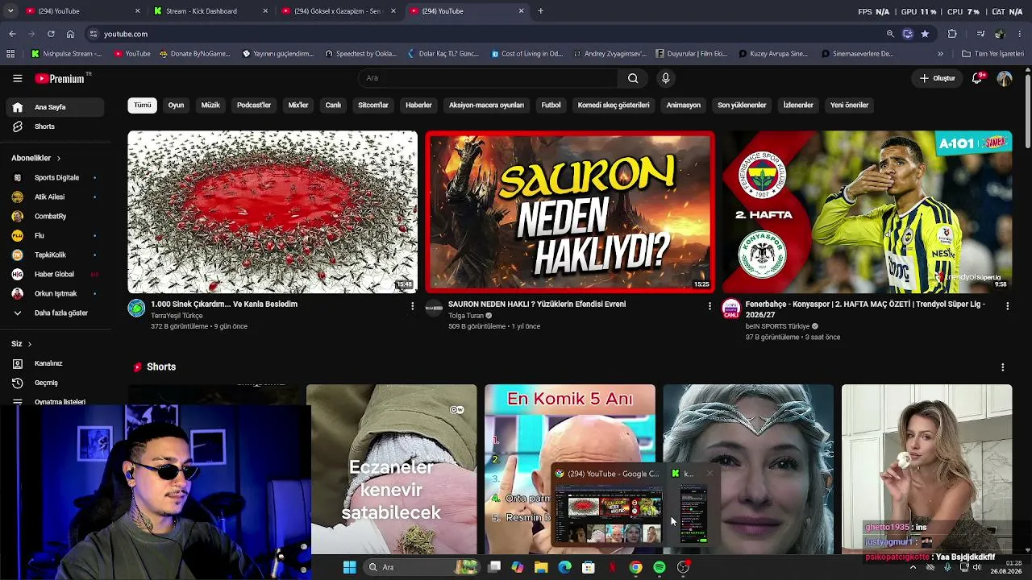Expand the Abonelikler section
This screenshot has width=1032, height=580.
[x=36, y=158]
